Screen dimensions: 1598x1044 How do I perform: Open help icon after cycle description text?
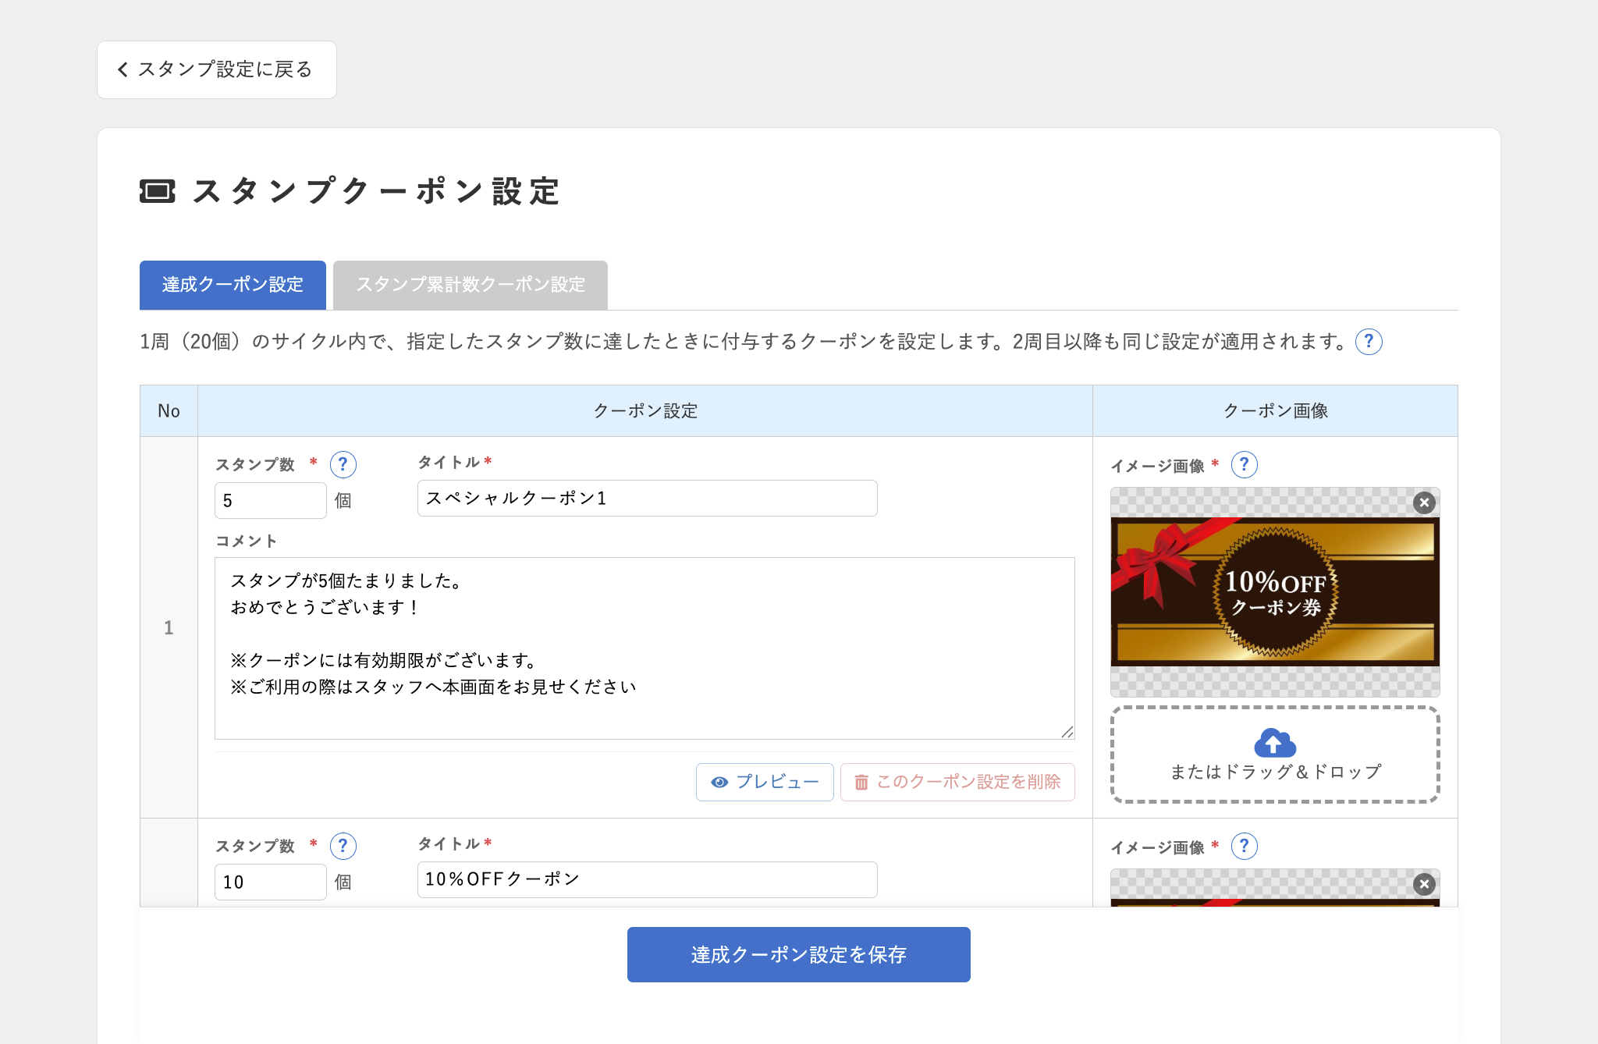[x=1369, y=342]
